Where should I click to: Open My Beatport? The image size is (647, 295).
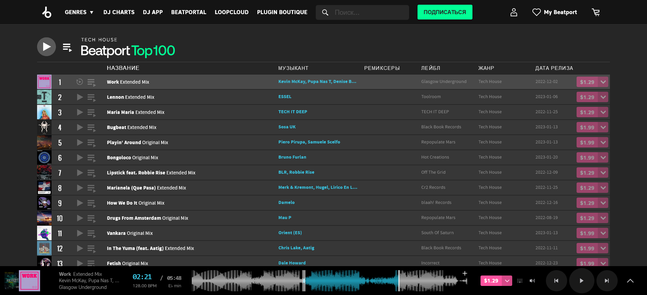tap(560, 12)
